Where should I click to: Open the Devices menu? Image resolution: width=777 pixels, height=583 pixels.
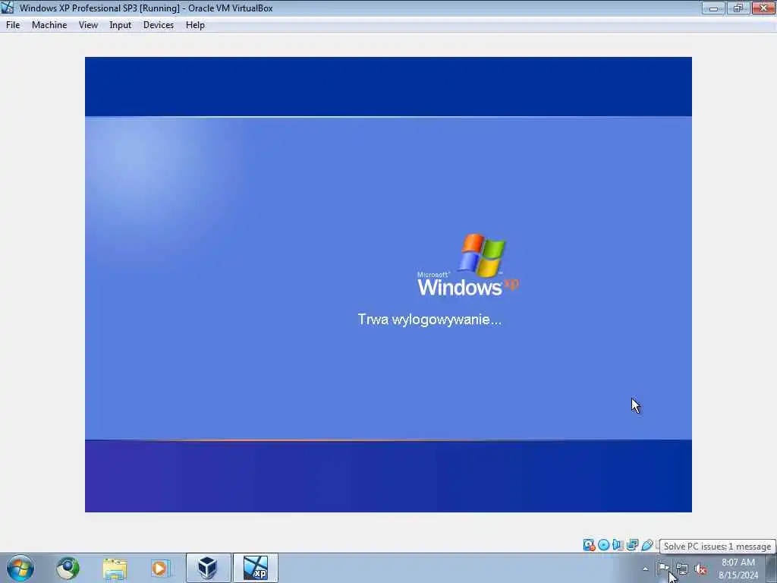click(158, 25)
